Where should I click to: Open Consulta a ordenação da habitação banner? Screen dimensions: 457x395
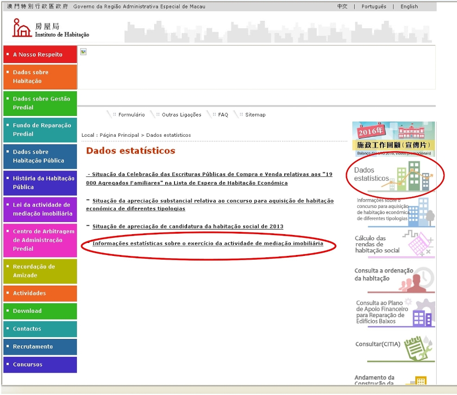[x=394, y=278]
